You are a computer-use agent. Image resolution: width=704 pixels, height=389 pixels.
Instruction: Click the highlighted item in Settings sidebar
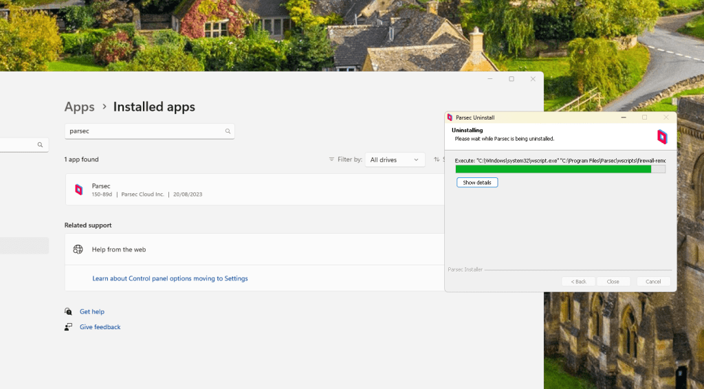pos(24,245)
